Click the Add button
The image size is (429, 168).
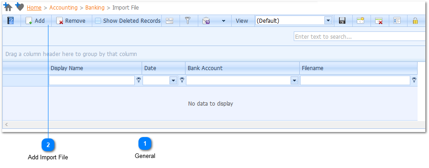point(36,21)
